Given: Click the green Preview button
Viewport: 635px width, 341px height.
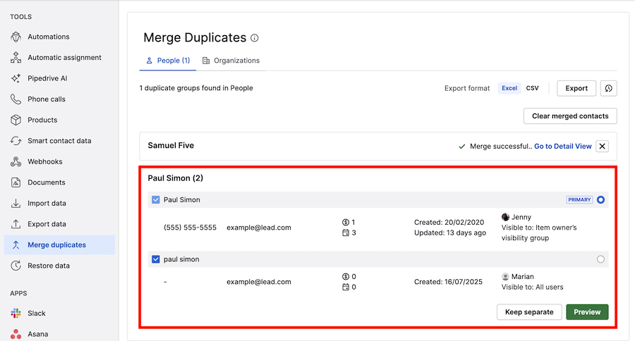Looking at the screenshot, I should click(587, 312).
